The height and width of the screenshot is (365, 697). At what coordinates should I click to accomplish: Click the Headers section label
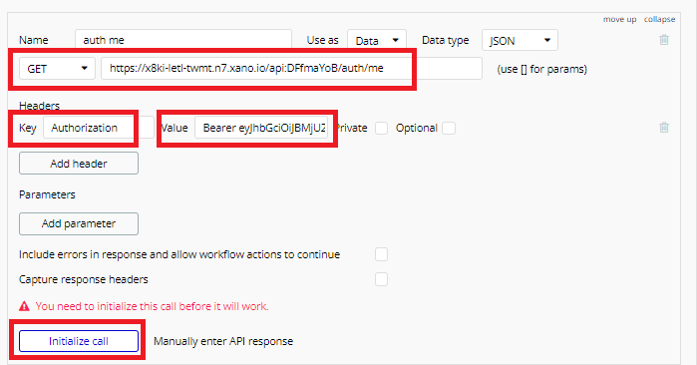(39, 106)
